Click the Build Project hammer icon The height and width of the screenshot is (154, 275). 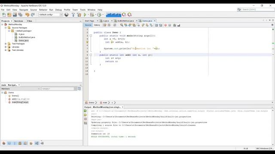[x=73, y=15]
